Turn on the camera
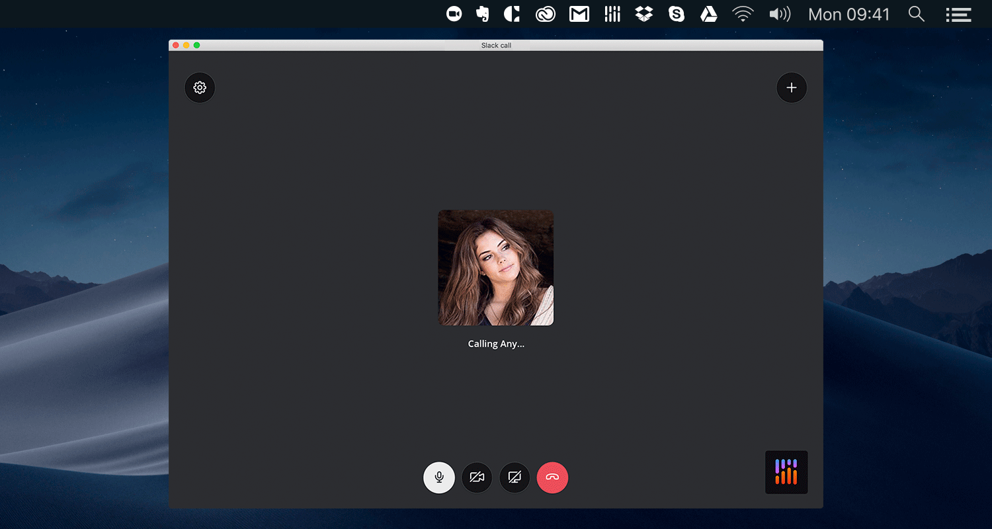 click(477, 477)
